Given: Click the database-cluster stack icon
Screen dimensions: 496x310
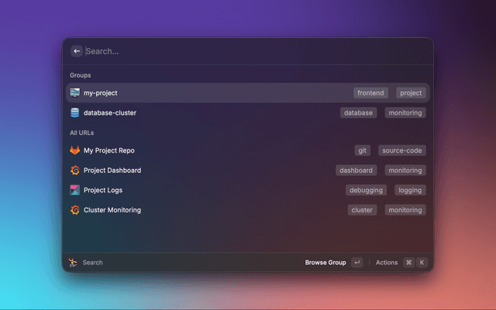Looking at the screenshot, I should click(x=75, y=113).
